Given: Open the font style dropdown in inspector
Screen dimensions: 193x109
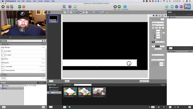Looking at the screenshot, I should pyautogui.click(x=158, y=25).
